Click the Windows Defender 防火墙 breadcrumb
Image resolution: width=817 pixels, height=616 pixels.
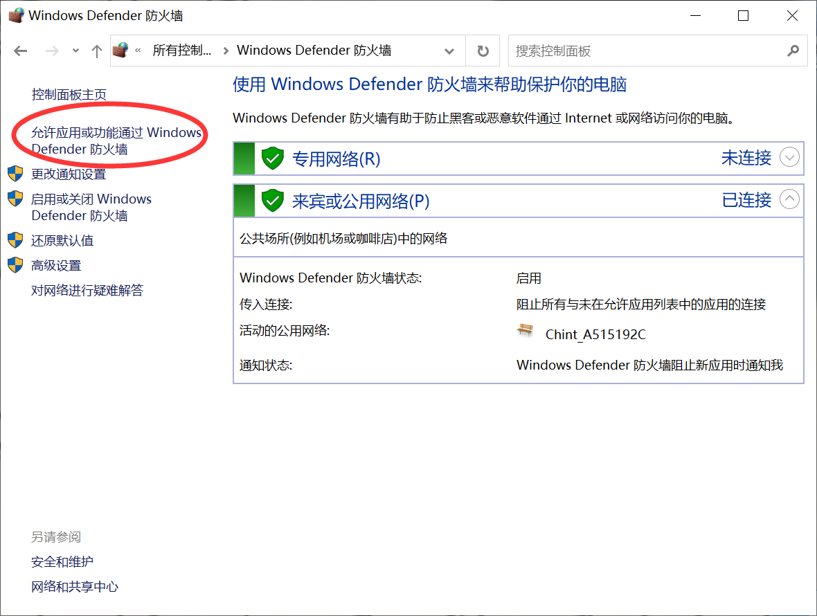point(314,51)
